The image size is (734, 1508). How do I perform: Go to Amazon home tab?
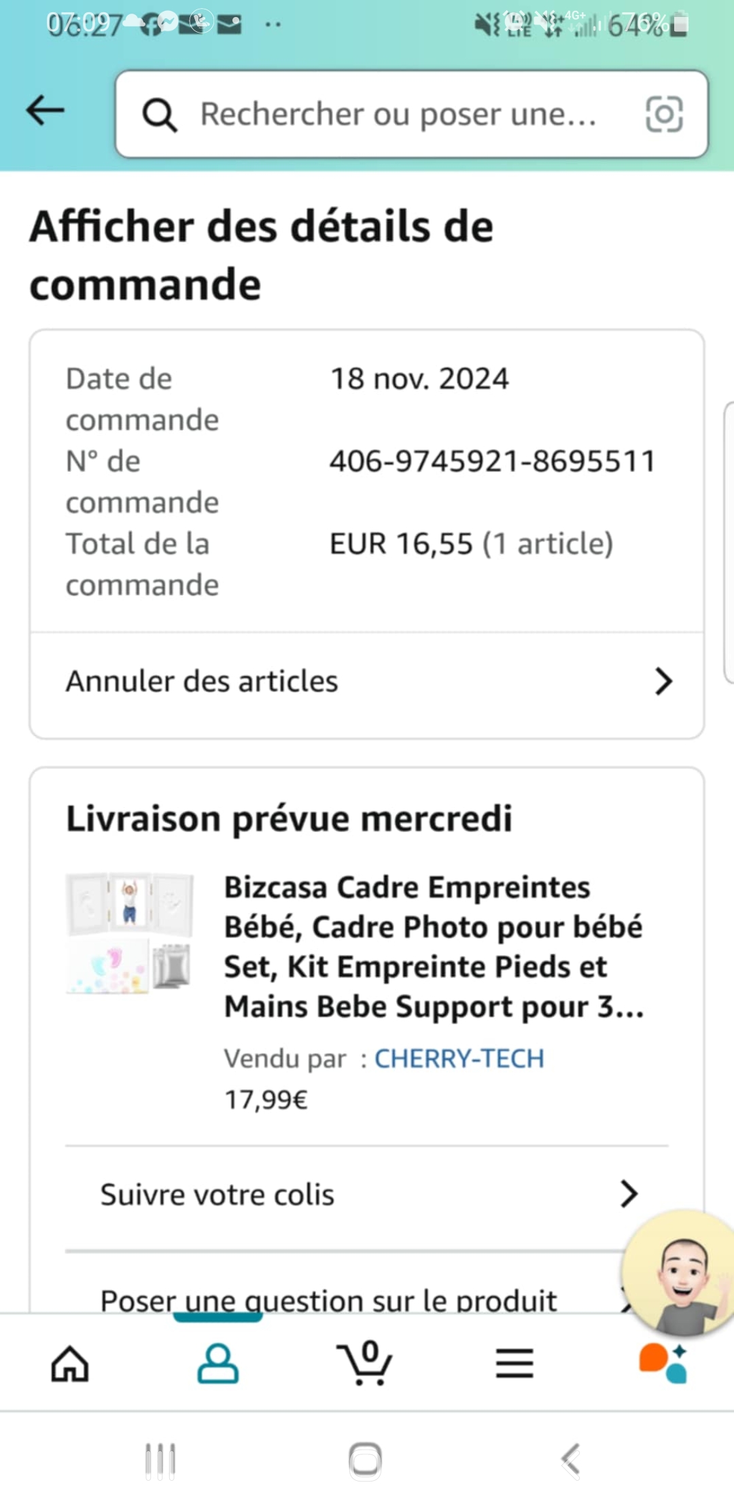pyautogui.click(x=70, y=1363)
